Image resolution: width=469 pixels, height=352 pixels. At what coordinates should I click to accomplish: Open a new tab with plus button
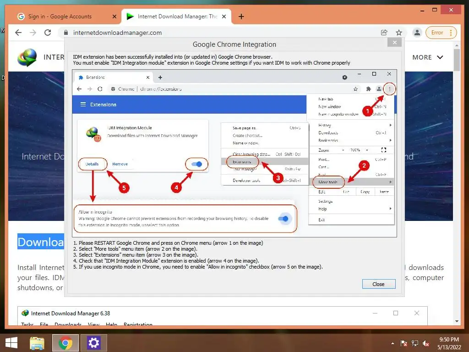point(241,16)
